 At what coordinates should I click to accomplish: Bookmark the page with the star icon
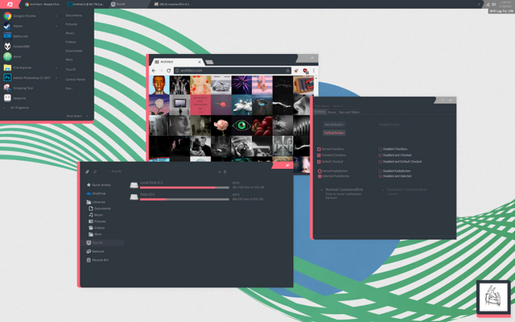[288, 70]
